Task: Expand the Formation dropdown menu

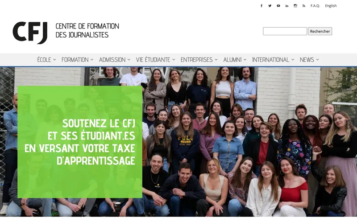Action: pos(77,60)
